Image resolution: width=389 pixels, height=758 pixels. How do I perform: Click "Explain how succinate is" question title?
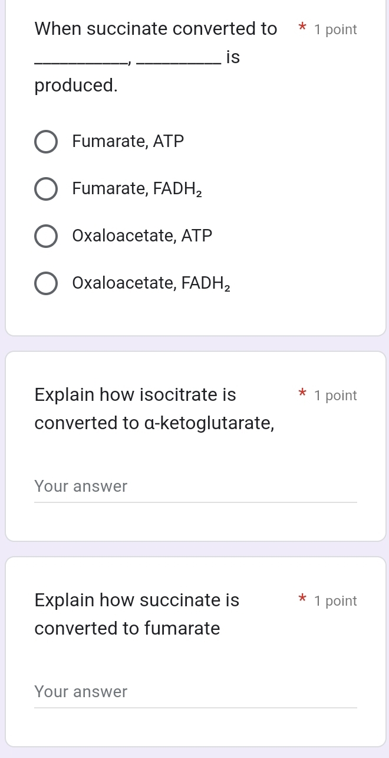click(x=137, y=600)
